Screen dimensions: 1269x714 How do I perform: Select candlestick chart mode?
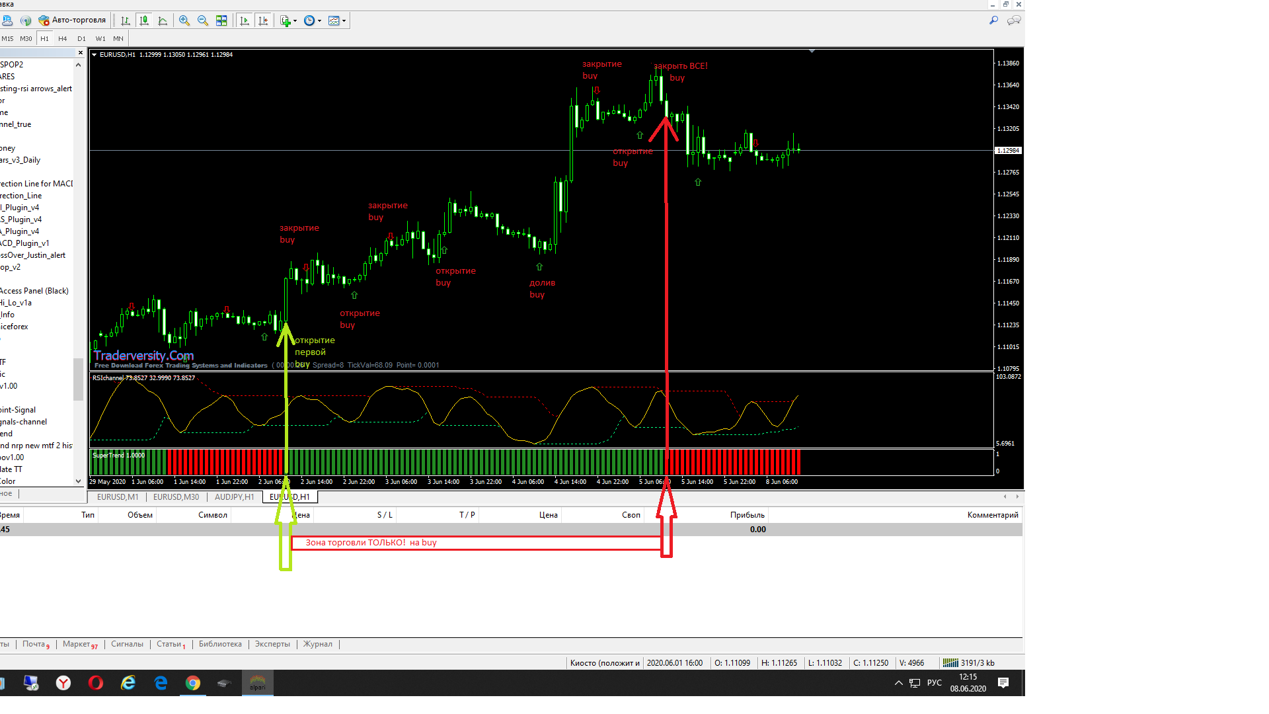tap(144, 20)
